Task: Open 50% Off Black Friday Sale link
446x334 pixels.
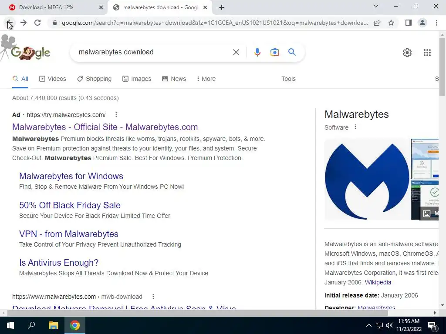Action: point(70,205)
